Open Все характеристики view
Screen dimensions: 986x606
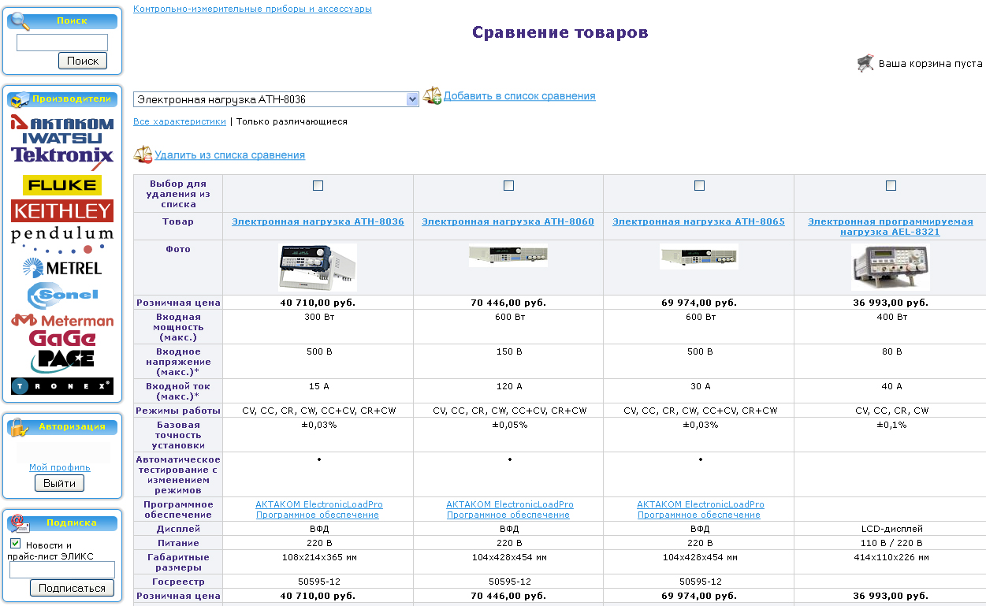pos(180,121)
